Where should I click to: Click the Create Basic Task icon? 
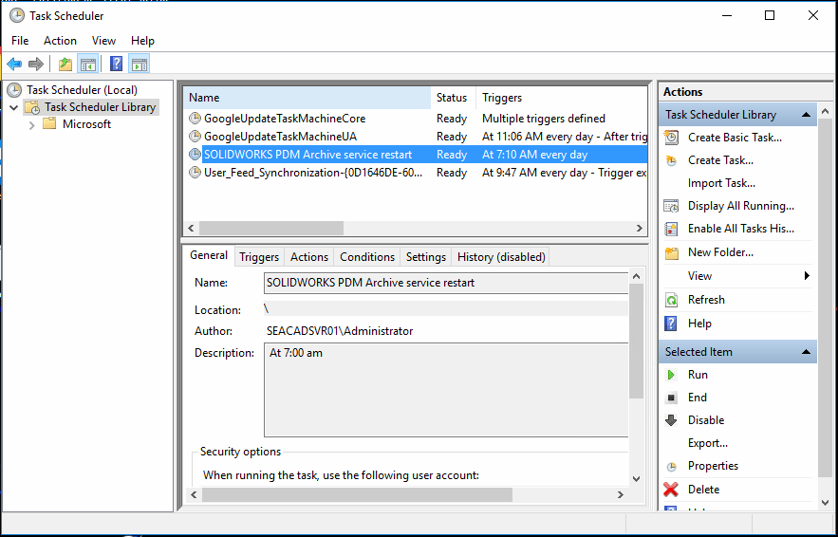point(671,138)
